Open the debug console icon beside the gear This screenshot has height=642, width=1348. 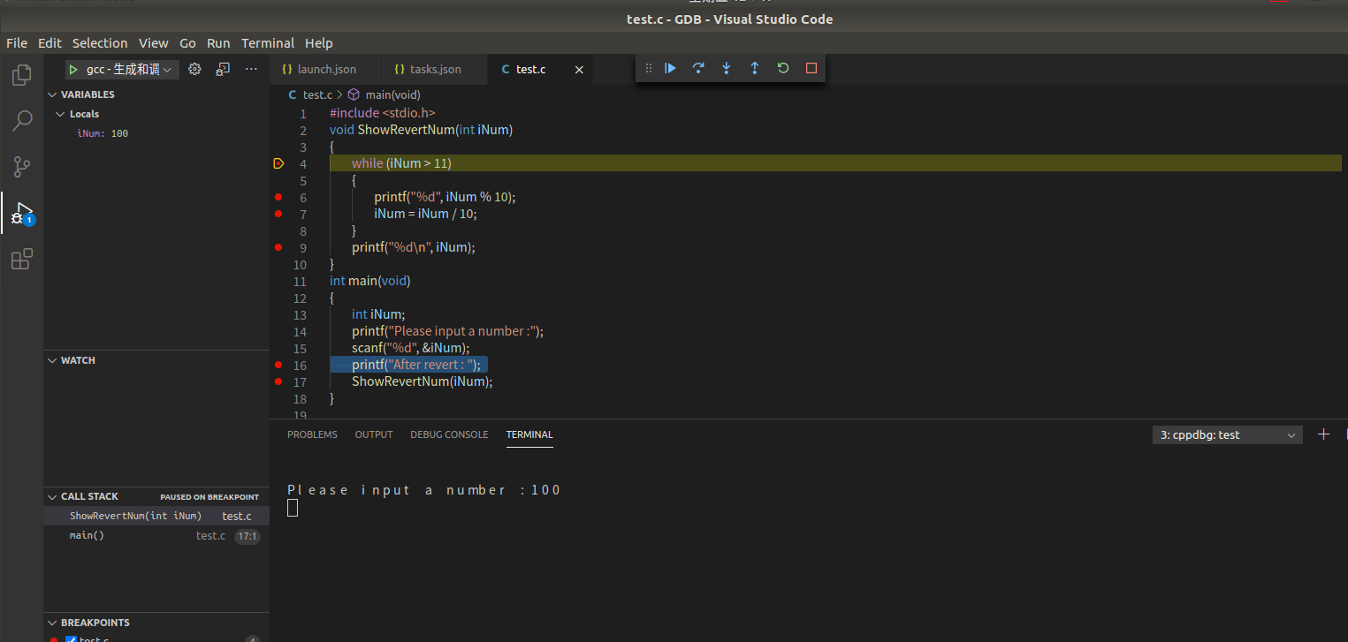tap(224, 69)
